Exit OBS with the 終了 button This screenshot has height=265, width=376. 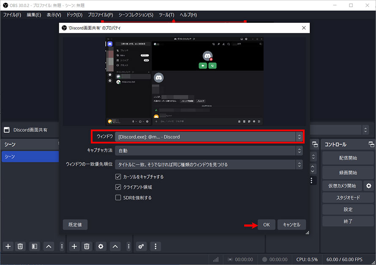tap(348, 222)
